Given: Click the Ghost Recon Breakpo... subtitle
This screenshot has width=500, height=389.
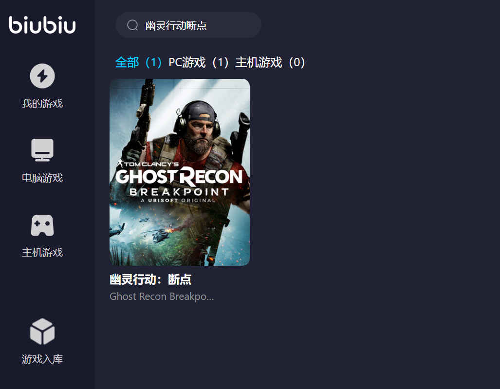Looking at the screenshot, I should [162, 296].
